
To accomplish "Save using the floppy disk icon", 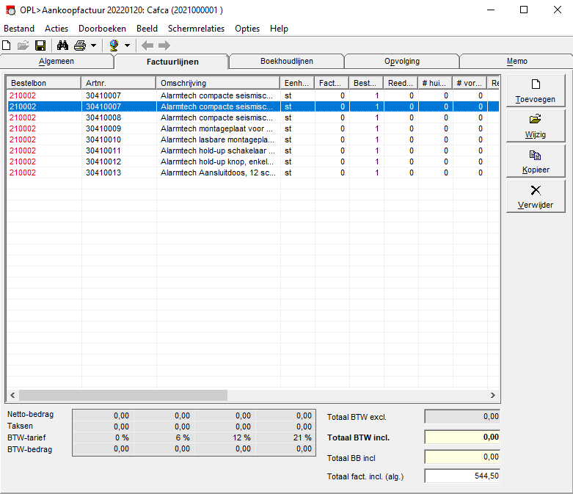I will (x=40, y=46).
